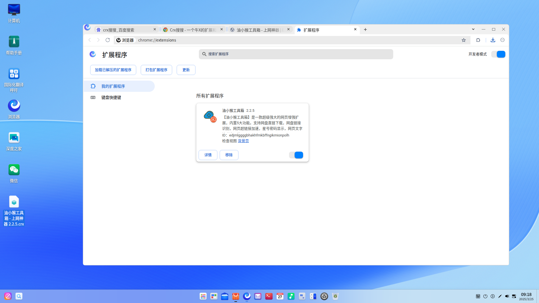Viewport: 539px width, 303px height.
Task: Open 计算机 desktop icon
Action: pyautogui.click(x=14, y=13)
